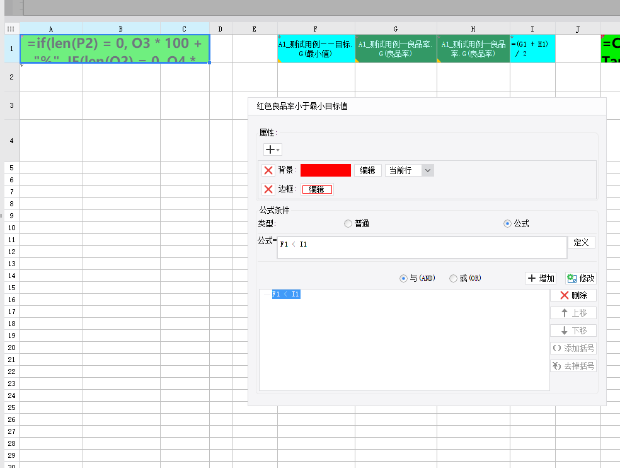Select row 2 header
The height and width of the screenshot is (468, 620).
tap(12, 77)
